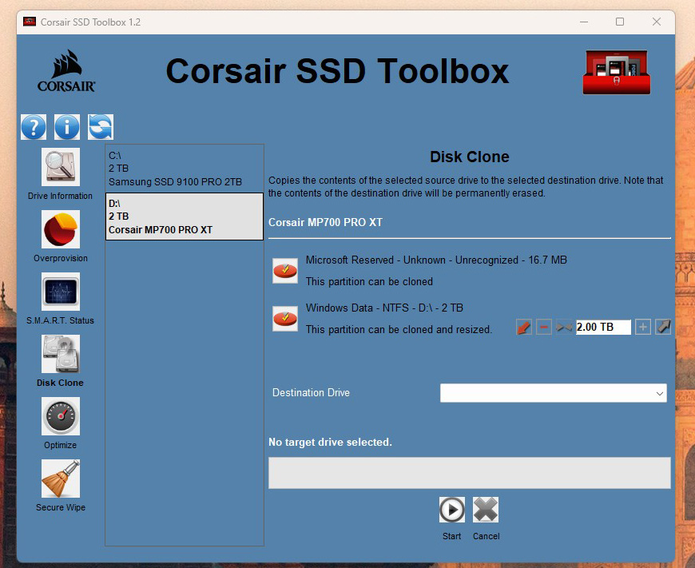The image size is (695, 568).
Task: Select the C:\ Samsung SSD 9100 PRO drive
Action: pyautogui.click(x=185, y=169)
